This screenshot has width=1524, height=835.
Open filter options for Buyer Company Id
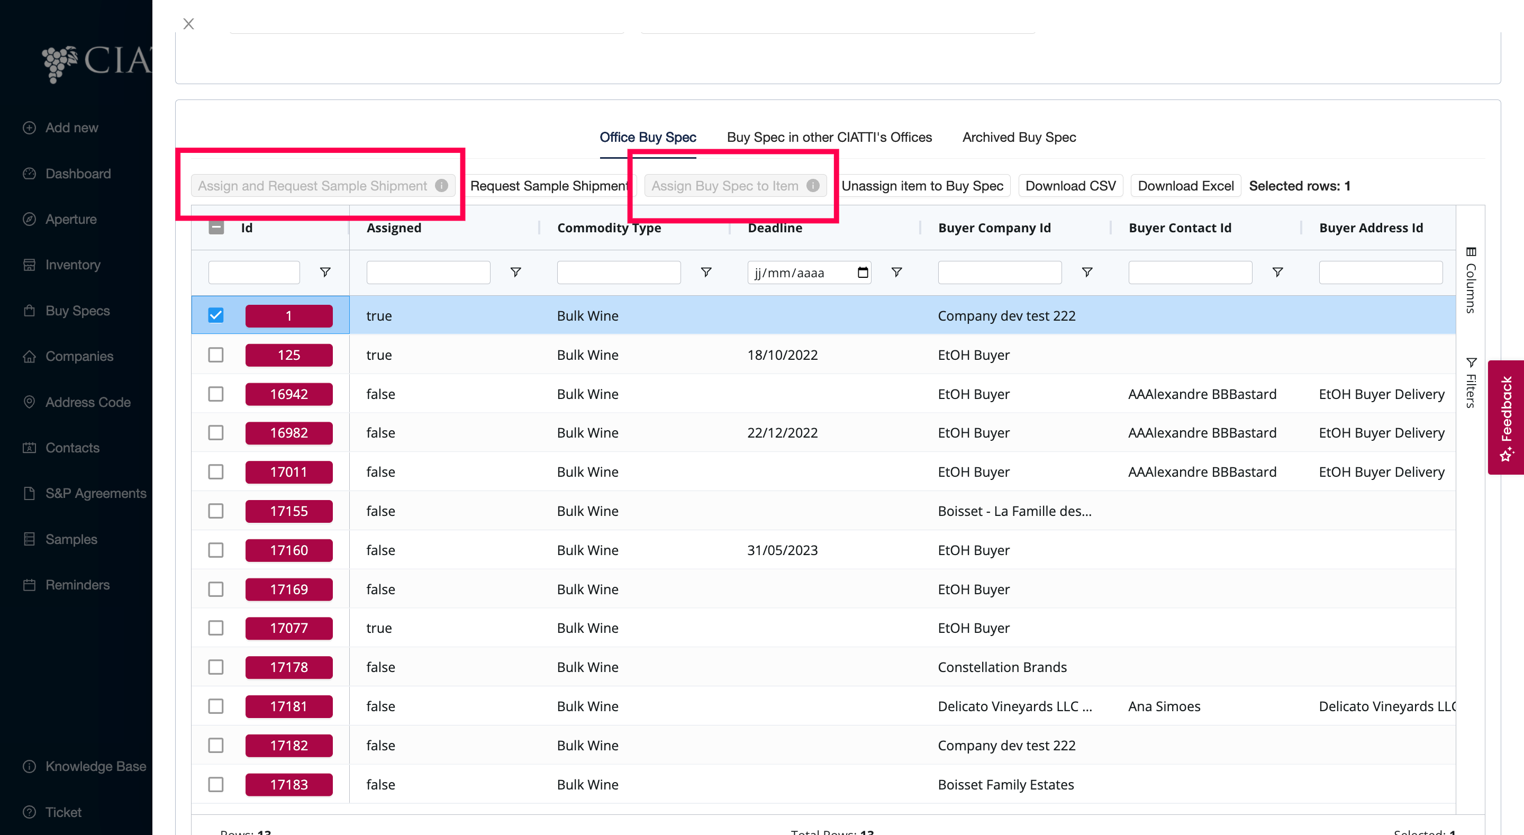click(x=1087, y=272)
